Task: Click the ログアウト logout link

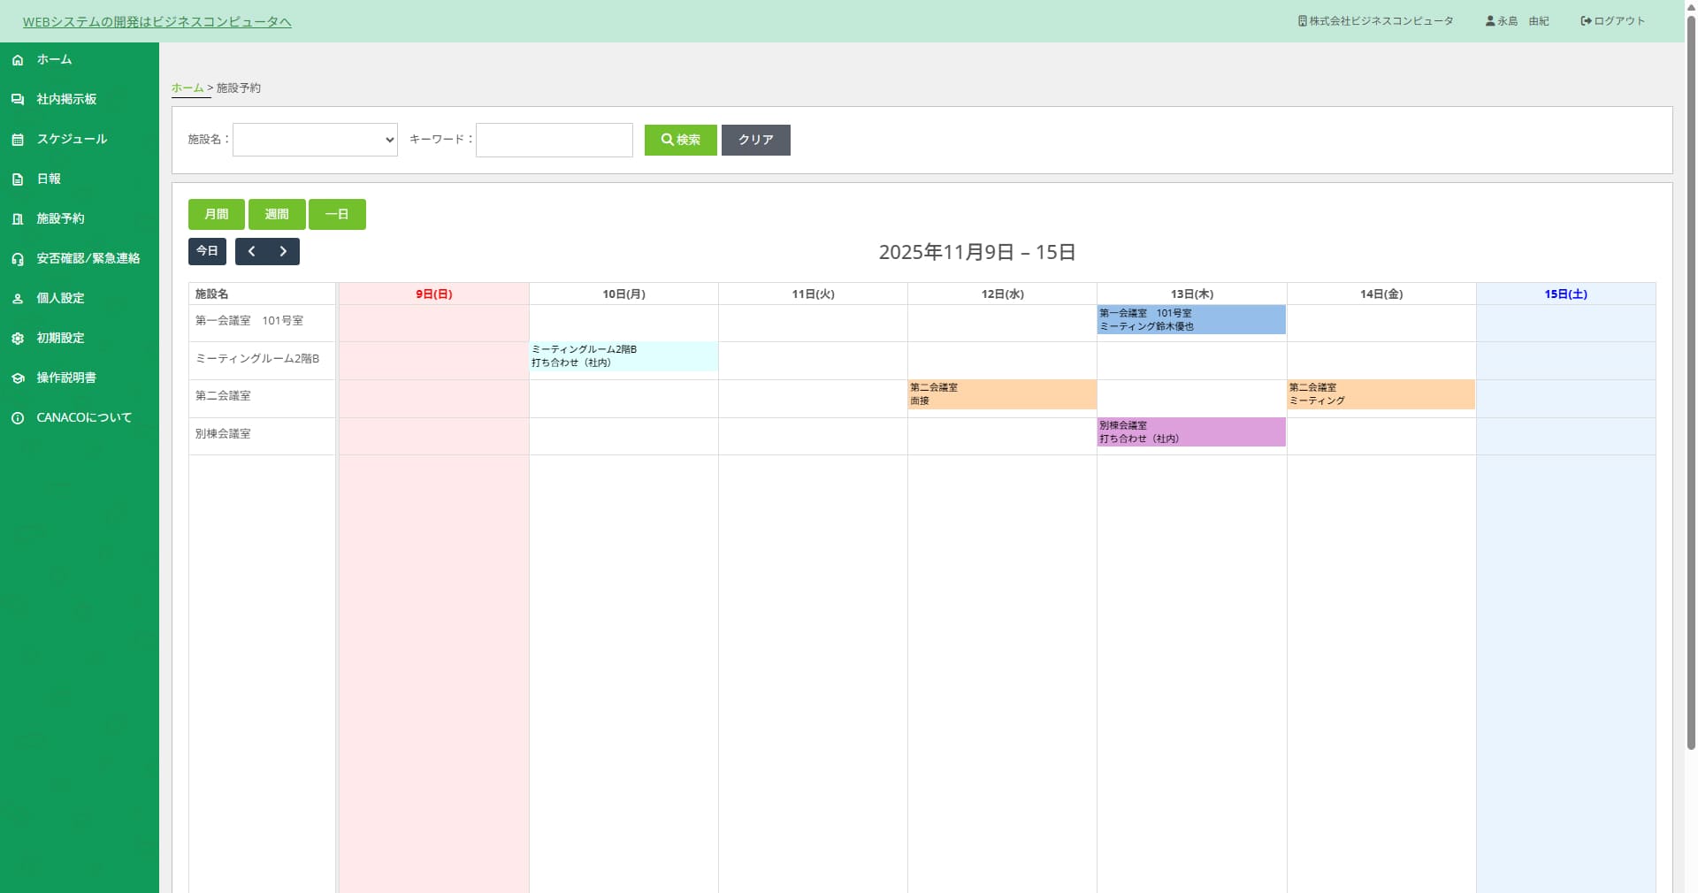Action: point(1613,21)
